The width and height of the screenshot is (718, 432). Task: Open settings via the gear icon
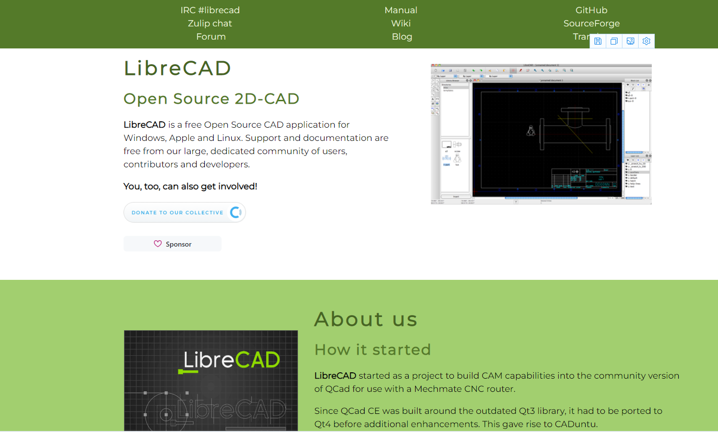[x=646, y=41]
